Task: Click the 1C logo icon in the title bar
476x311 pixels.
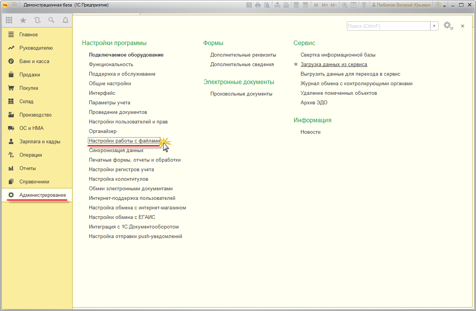Action: pyautogui.click(x=6, y=5)
